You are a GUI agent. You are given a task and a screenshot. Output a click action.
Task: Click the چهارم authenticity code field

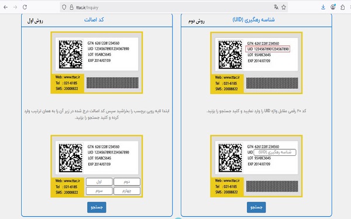point(127,191)
